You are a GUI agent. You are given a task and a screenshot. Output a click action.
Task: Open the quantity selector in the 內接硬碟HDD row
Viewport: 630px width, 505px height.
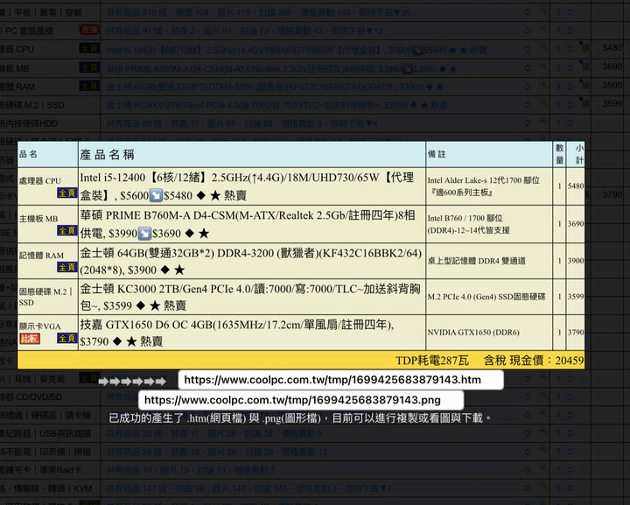tap(563, 123)
